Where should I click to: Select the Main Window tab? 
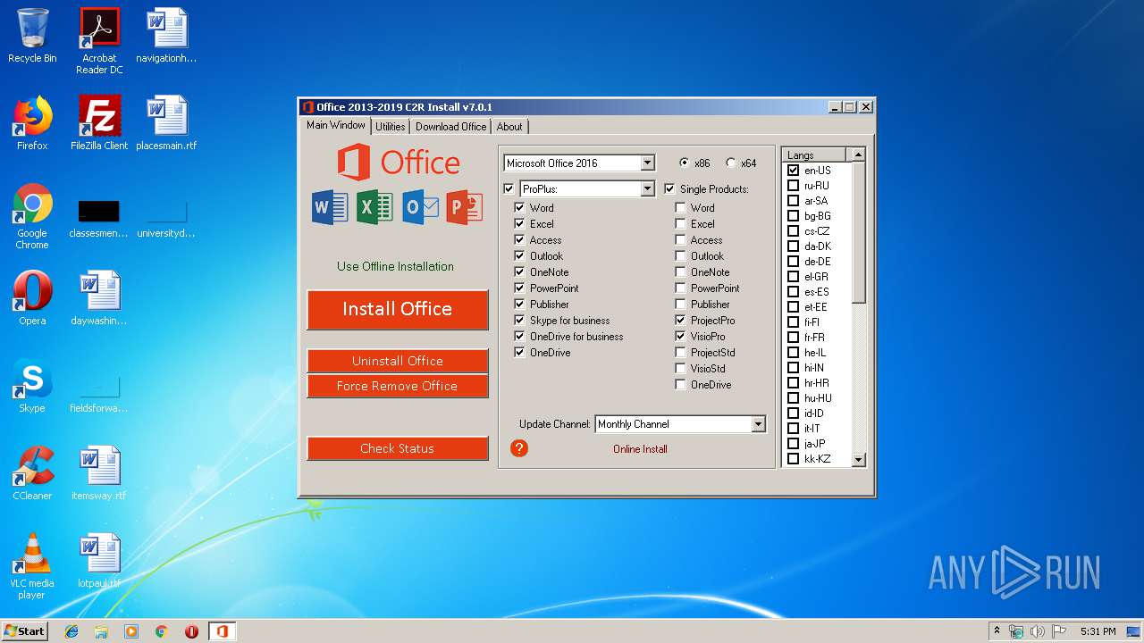[x=336, y=125]
